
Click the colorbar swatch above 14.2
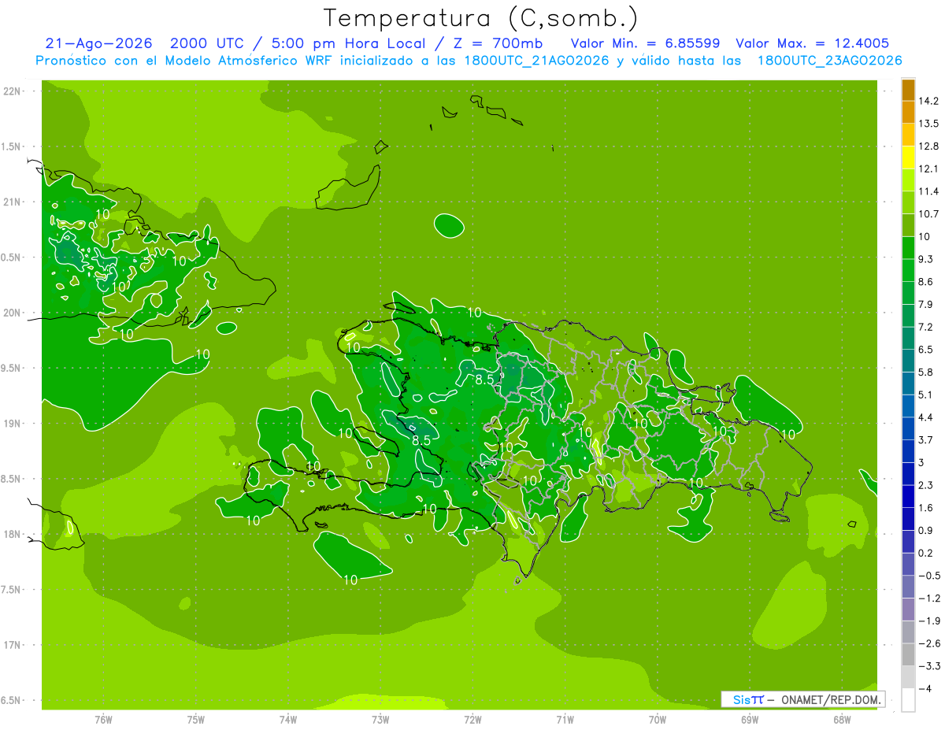tap(908, 90)
